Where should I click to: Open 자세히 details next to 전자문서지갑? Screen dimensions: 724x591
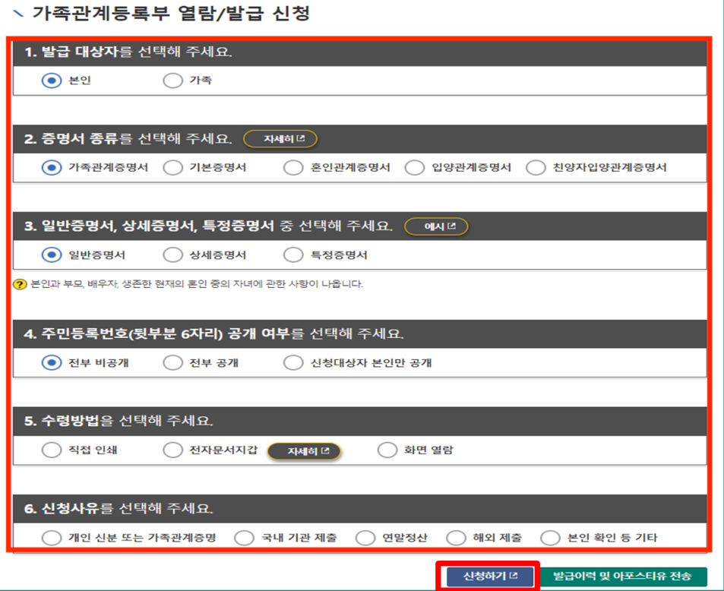[x=303, y=450]
